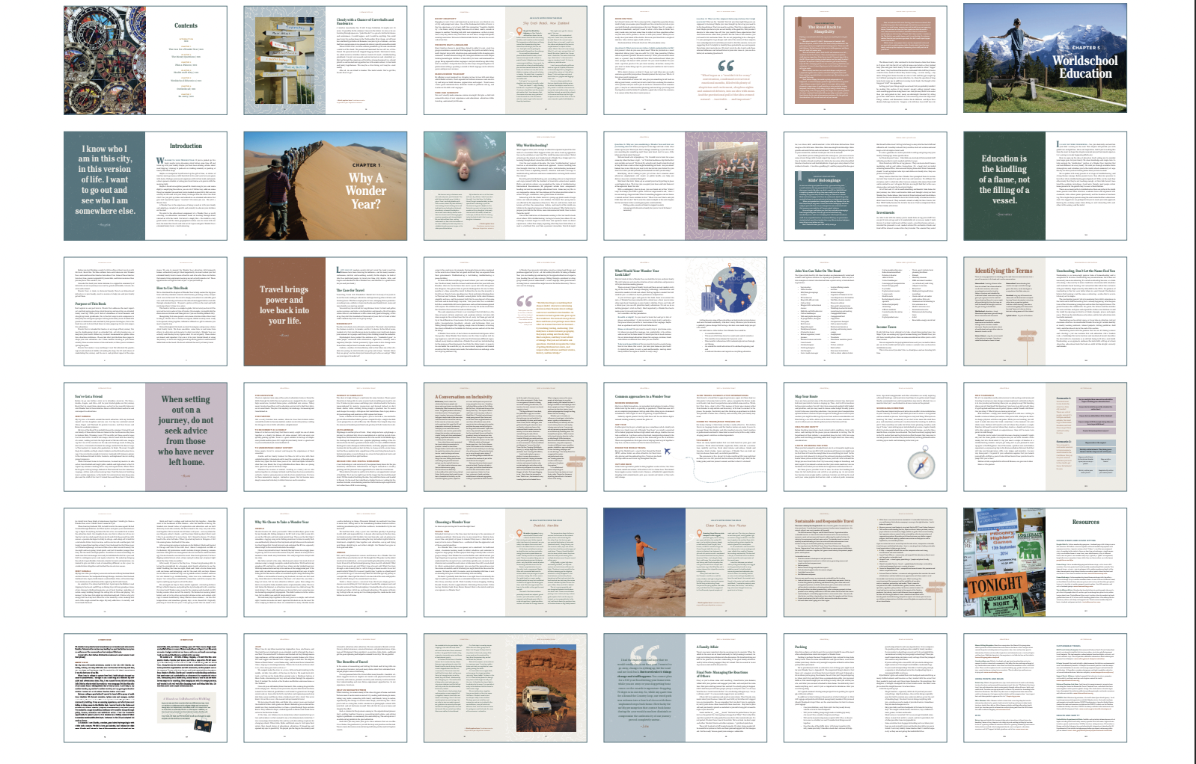Open the Contents page spread

coord(145,61)
